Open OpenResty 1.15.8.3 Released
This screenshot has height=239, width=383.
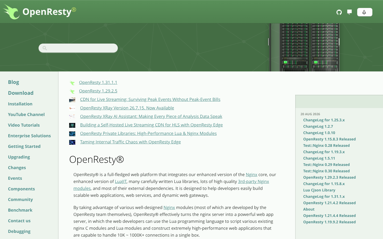click(x=330, y=139)
